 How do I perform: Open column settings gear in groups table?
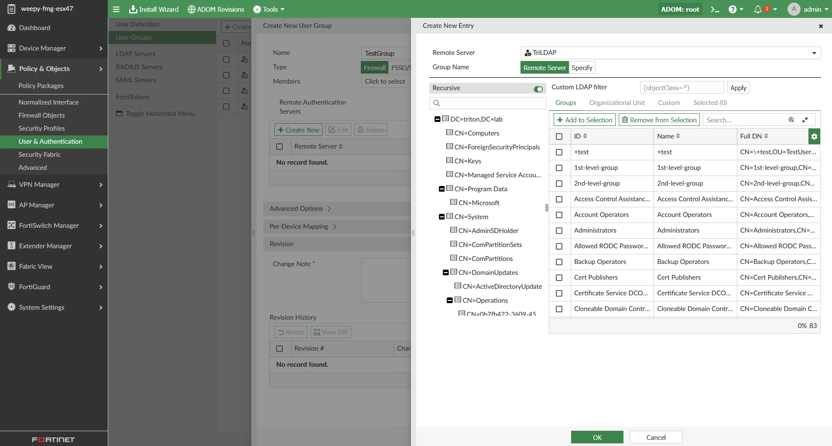[814, 136]
